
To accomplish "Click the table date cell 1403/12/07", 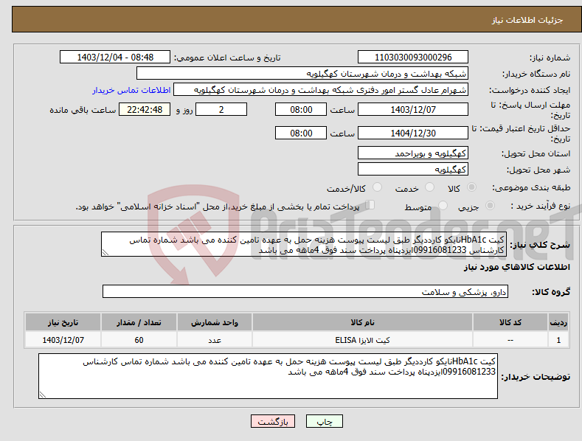I will [x=63, y=340].
